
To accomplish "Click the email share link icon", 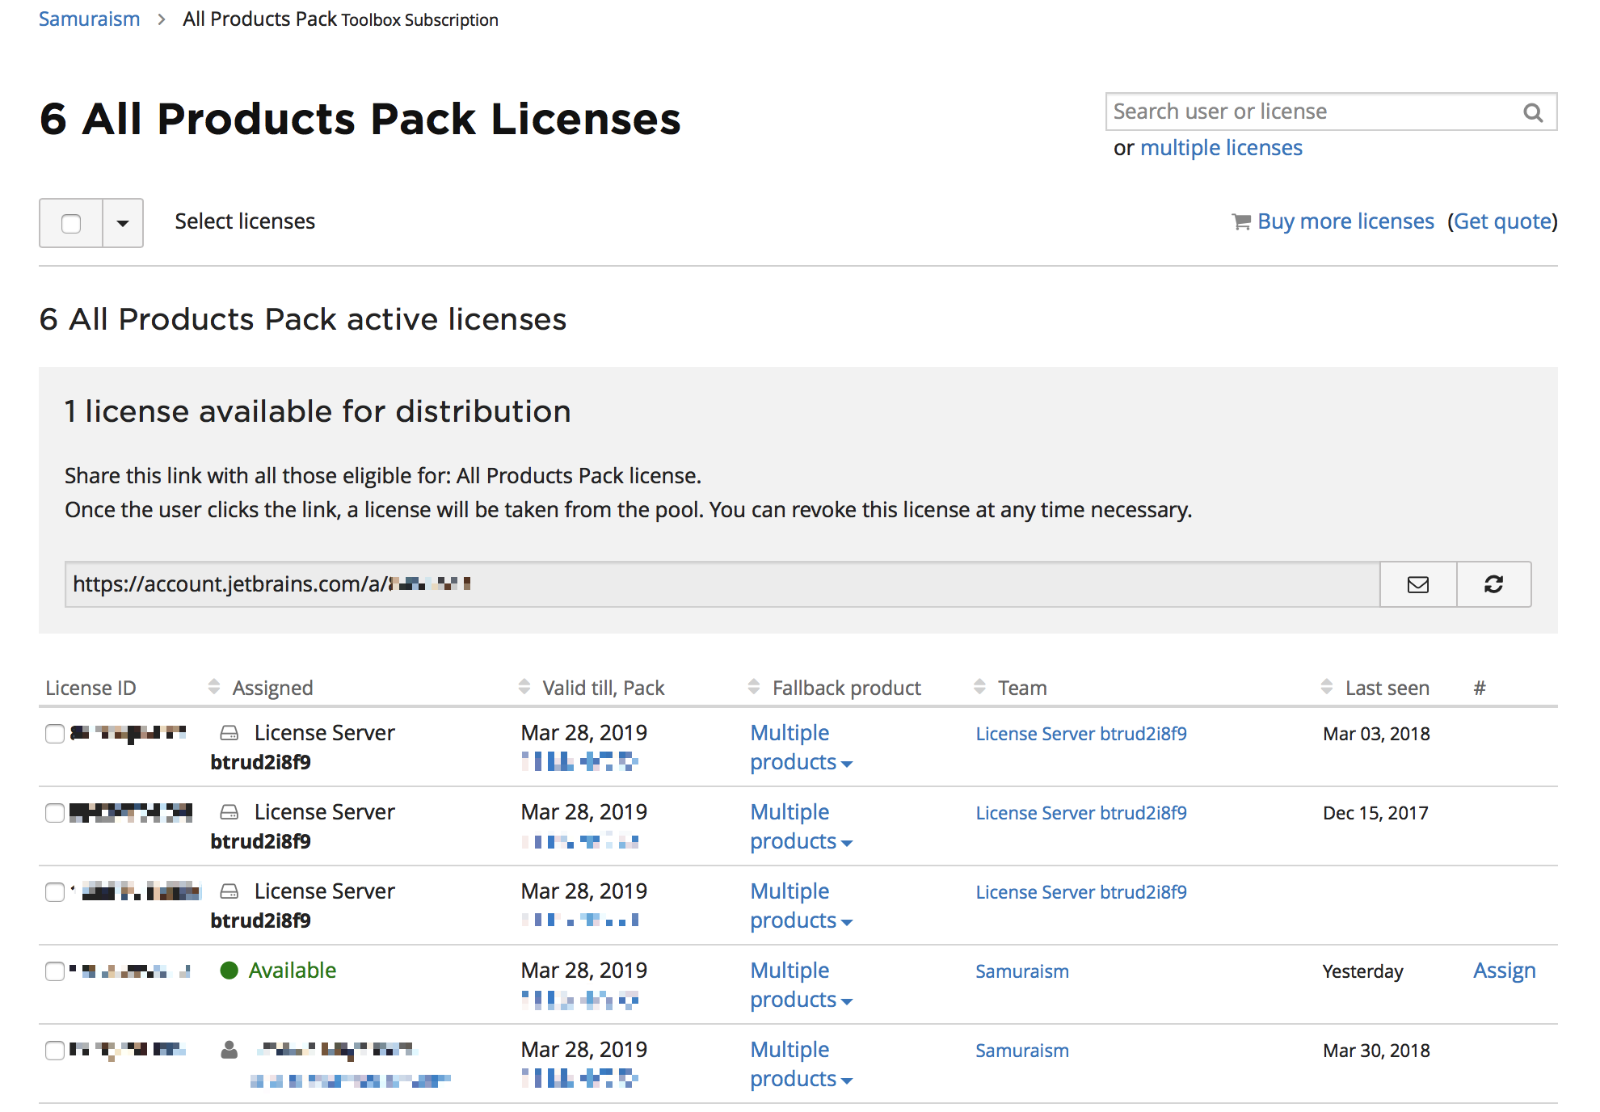I will tap(1418, 584).
